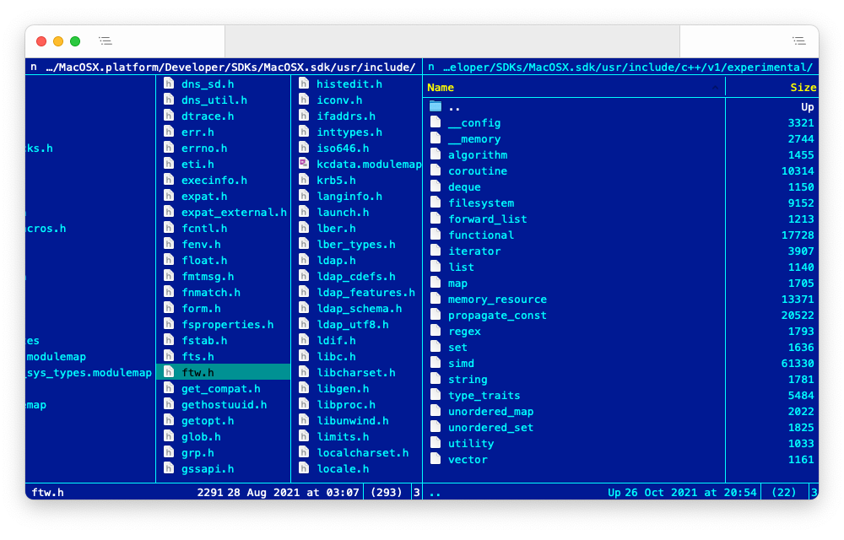Select the coroutine folder

pos(478,170)
